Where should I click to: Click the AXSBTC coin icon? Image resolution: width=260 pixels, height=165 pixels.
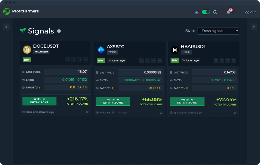click(x=101, y=50)
